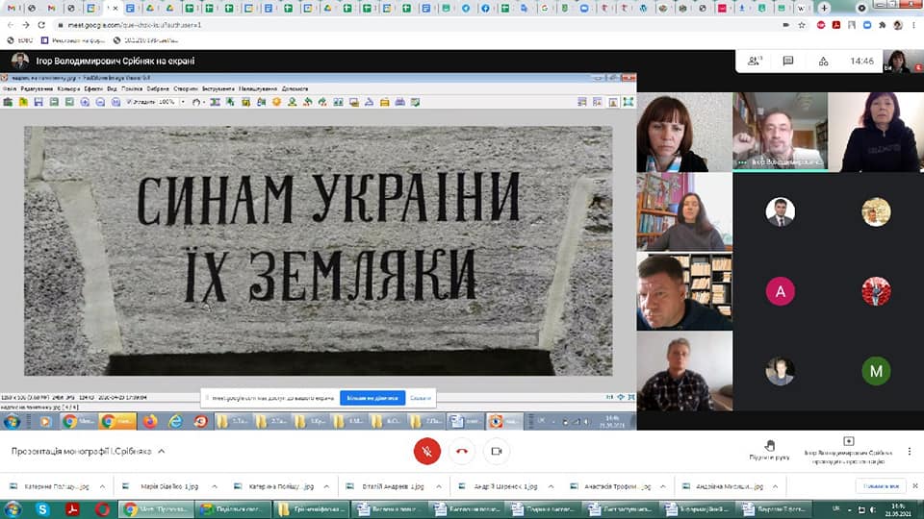
Task: Click the blue stop sharing button
Action: 372,397
